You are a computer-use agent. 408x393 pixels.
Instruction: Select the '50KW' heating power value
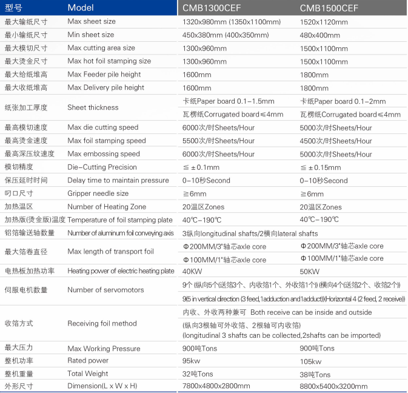coord(309,272)
